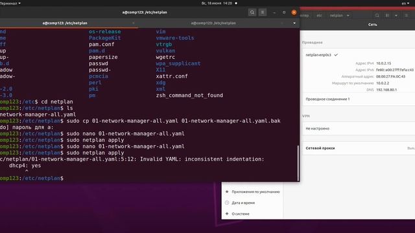
Task: Open the en keyboard layout indicator
Action: pyautogui.click(x=405, y=3)
